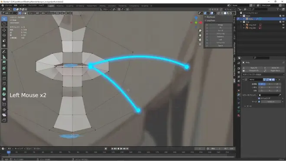Image resolution: width=286 pixels, height=161 pixels.
Task: Click the timeline play button
Action: [x=121, y=148]
